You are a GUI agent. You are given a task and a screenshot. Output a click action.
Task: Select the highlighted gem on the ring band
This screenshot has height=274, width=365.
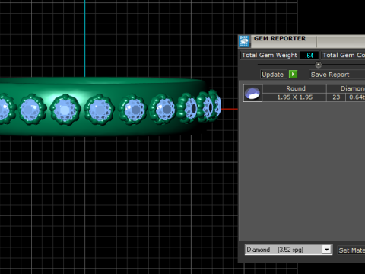click(65, 110)
